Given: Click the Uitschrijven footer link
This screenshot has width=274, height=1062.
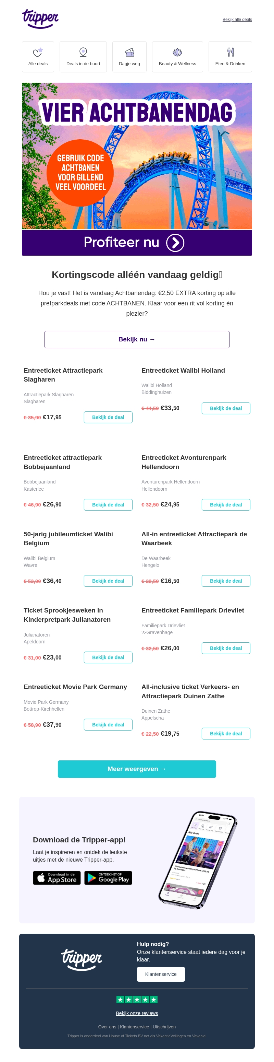Looking at the screenshot, I should point(164,1027).
